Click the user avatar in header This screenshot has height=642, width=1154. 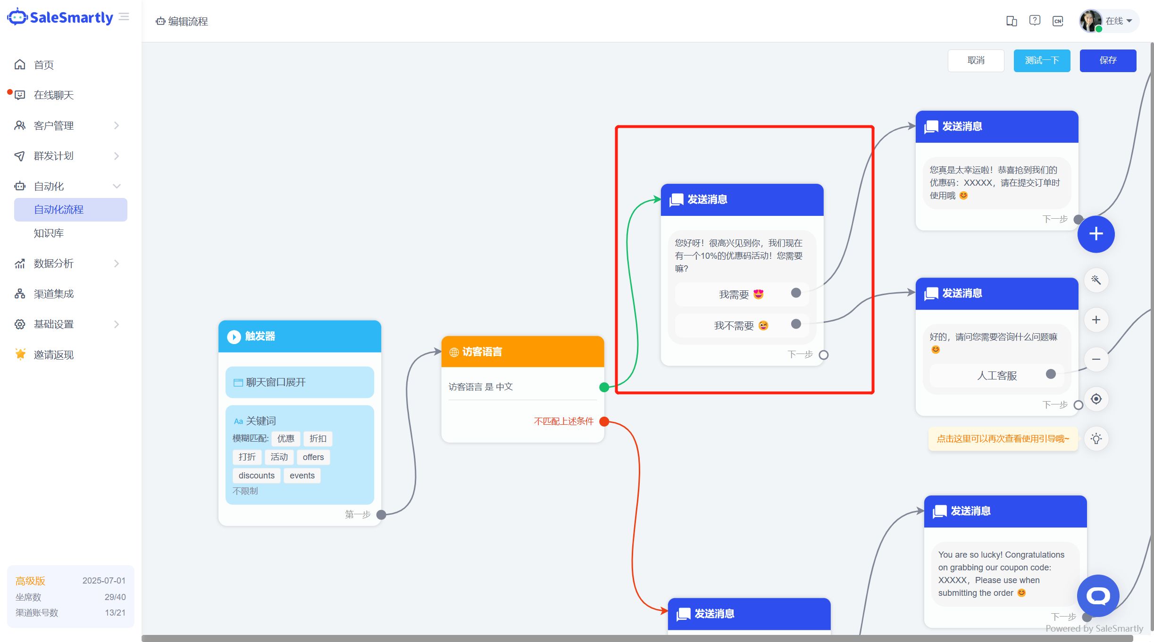pos(1090,21)
